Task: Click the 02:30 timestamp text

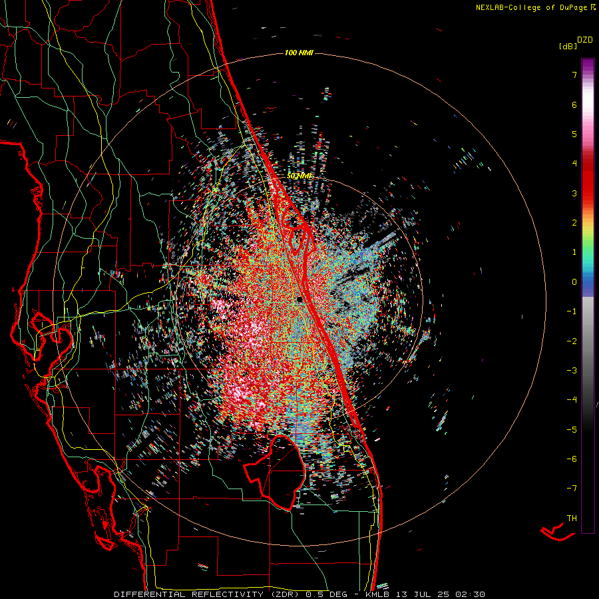Action: pyautogui.click(x=471, y=594)
